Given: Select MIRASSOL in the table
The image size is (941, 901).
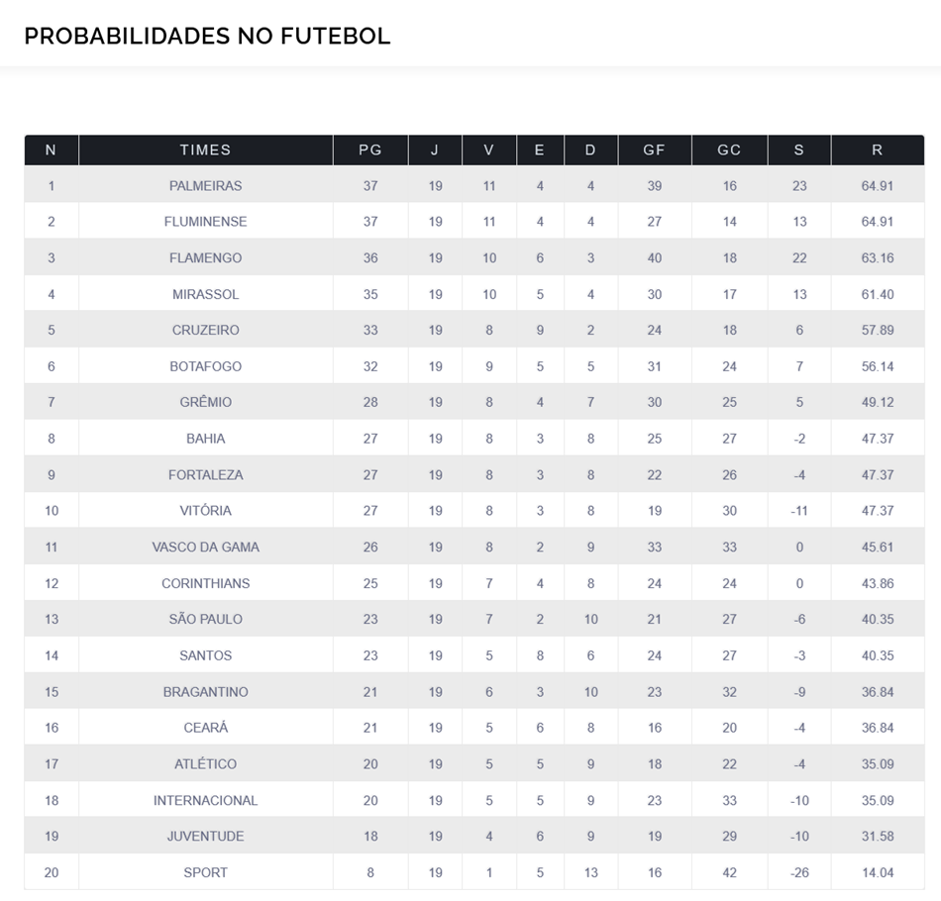Looking at the screenshot, I should (x=205, y=294).
